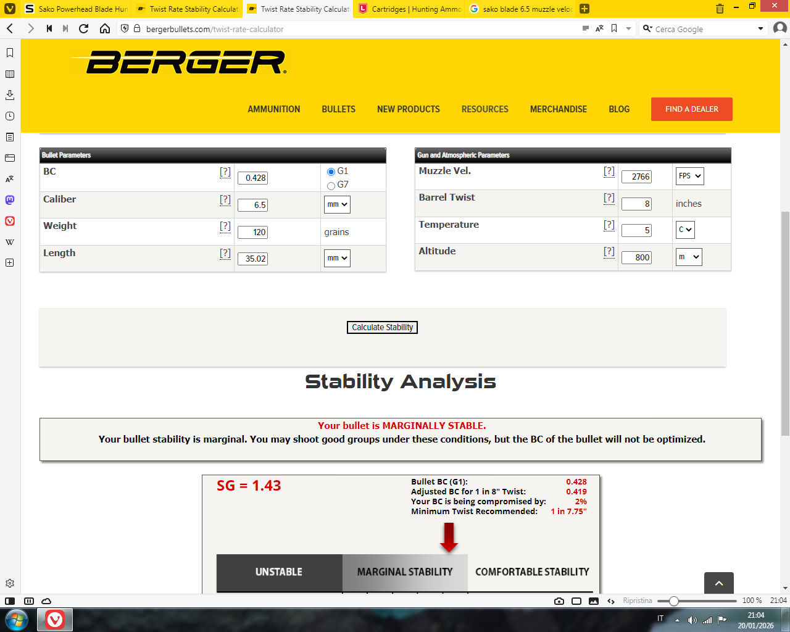The height and width of the screenshot is (632, 790).
Task: Click the Calculate Stability button
Action: coord(382,327)
